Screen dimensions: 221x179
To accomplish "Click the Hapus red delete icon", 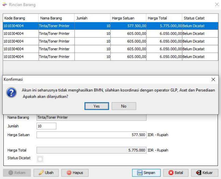I will [x=69, y=173].
